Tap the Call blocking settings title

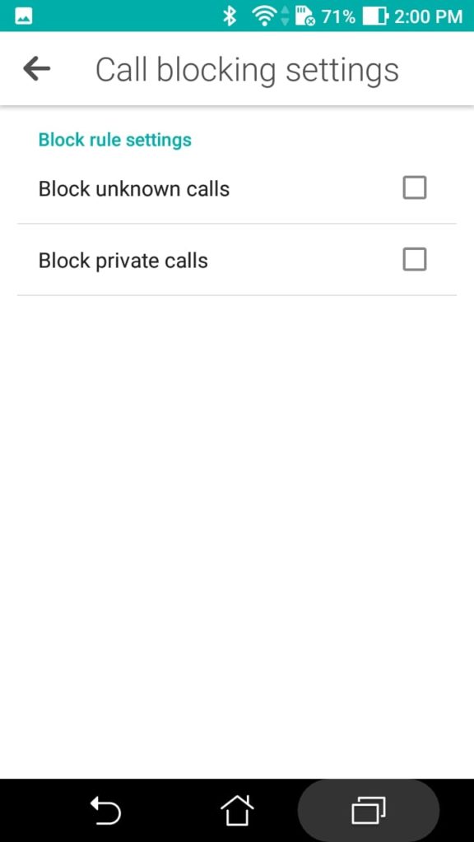point(247,70)
